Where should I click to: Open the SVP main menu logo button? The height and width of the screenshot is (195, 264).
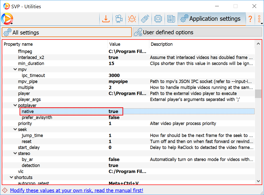pos(7,19)
